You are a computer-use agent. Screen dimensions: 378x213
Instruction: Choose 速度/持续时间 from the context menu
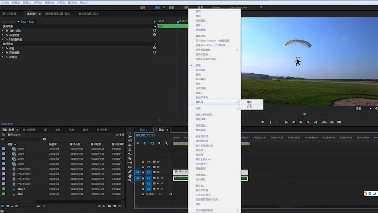(x=204, y=114)
